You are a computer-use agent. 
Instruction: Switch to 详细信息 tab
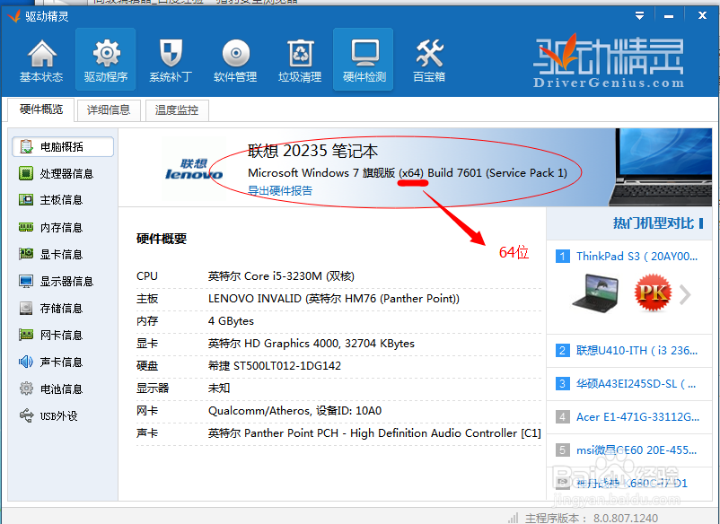click(x=109, y=110)
